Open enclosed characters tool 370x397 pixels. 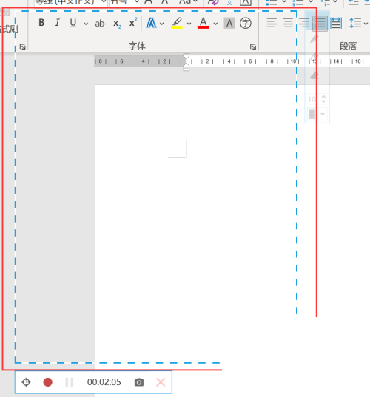(x=246, y=24)
